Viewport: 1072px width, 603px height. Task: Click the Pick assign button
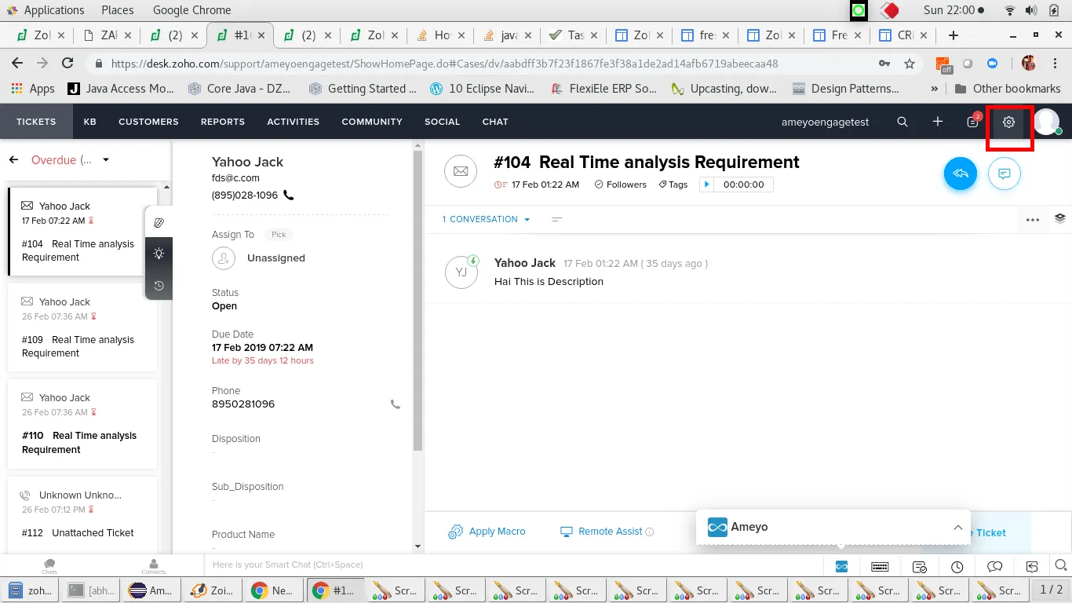pos(279,235)
